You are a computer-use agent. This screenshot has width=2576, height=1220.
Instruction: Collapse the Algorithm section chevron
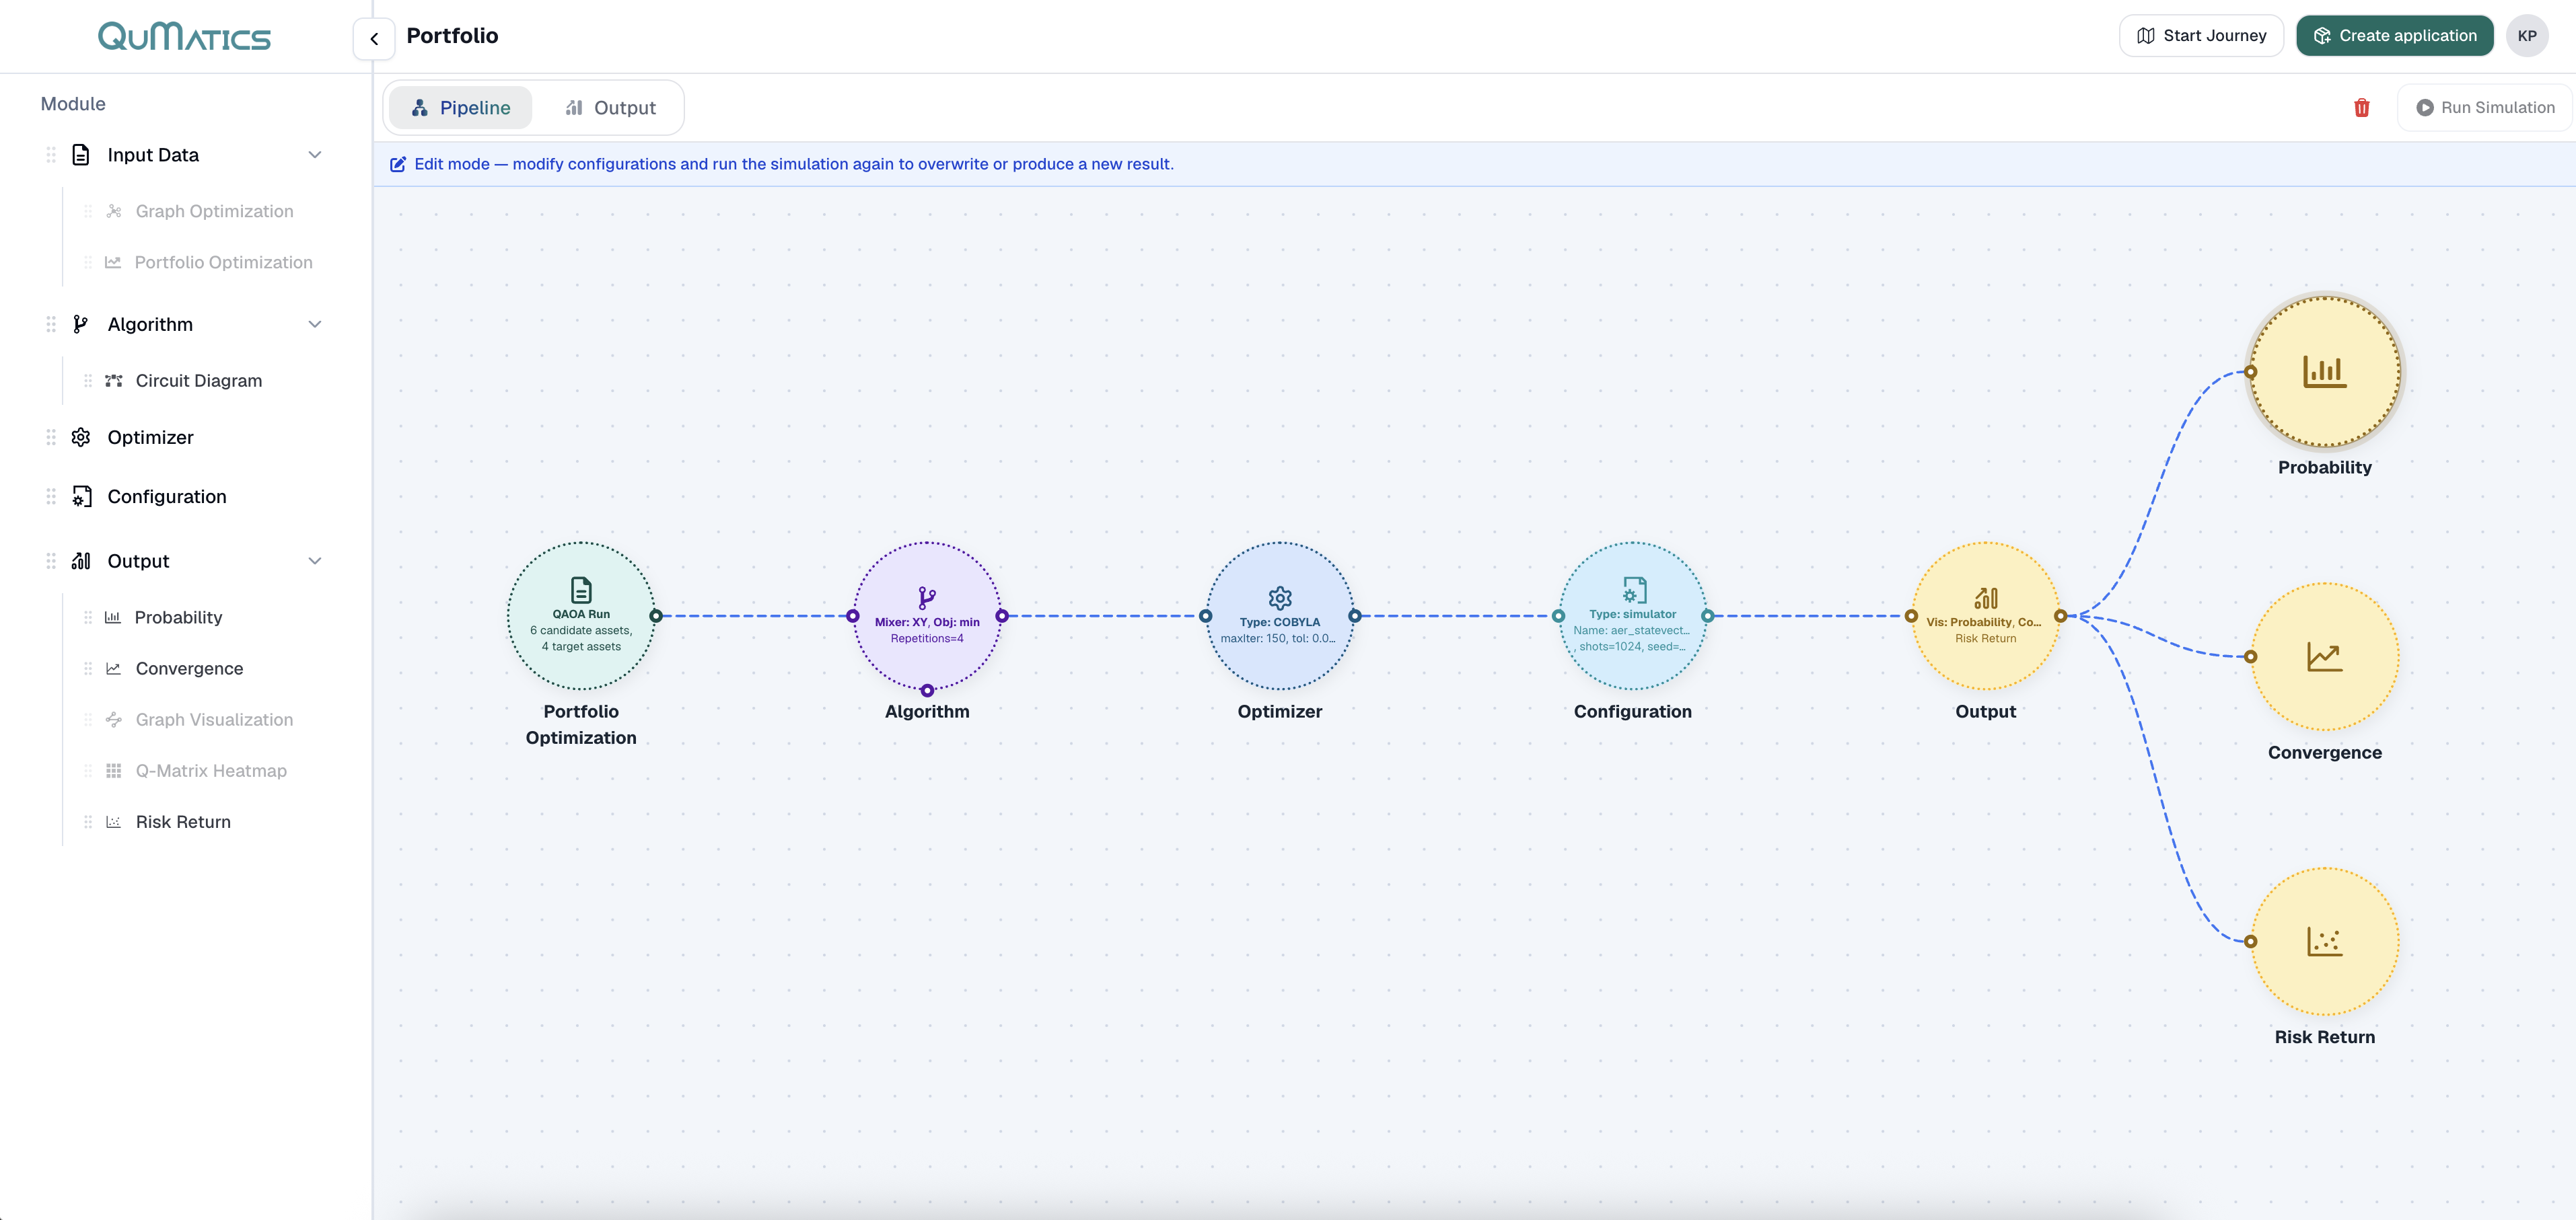(315, 325)
